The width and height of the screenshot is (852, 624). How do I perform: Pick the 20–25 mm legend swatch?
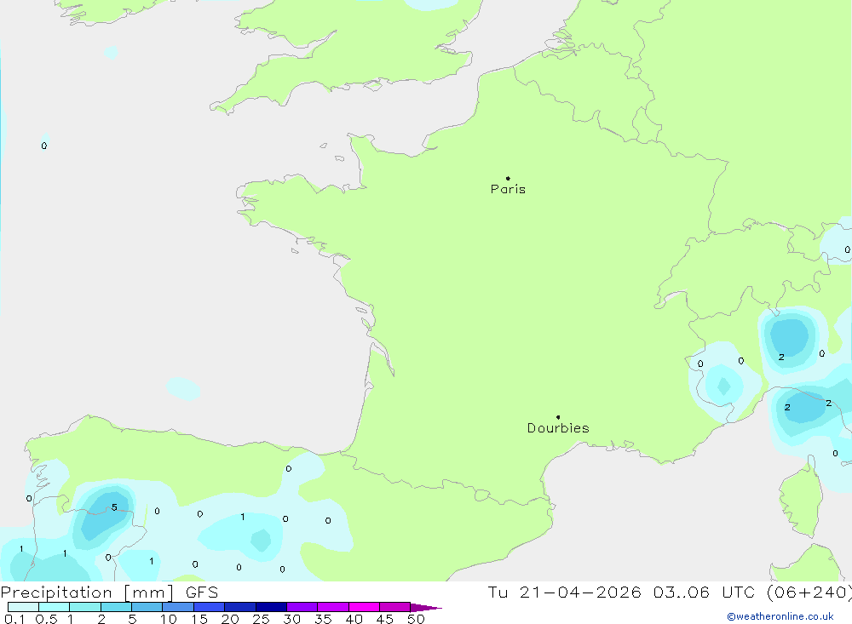[x=240, y=607]
